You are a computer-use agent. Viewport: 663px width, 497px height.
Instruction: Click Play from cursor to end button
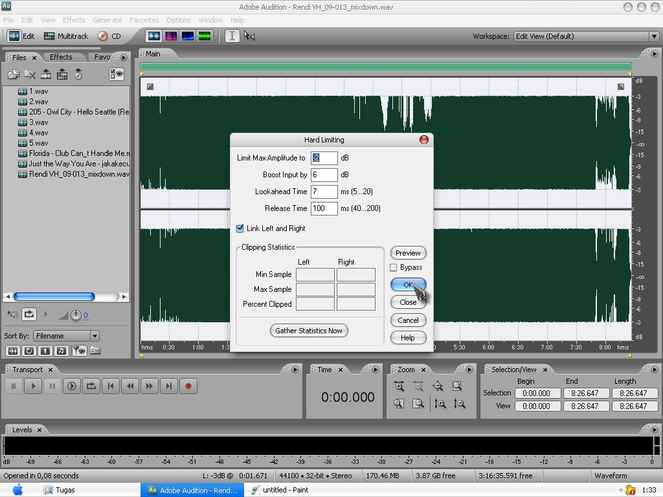pyautogui.click(x=72, y=386)
